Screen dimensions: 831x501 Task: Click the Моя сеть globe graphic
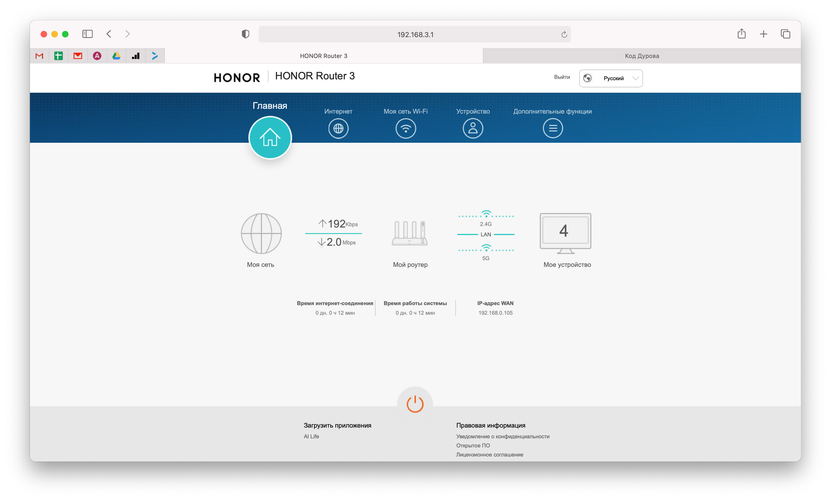tap(261, 233)
